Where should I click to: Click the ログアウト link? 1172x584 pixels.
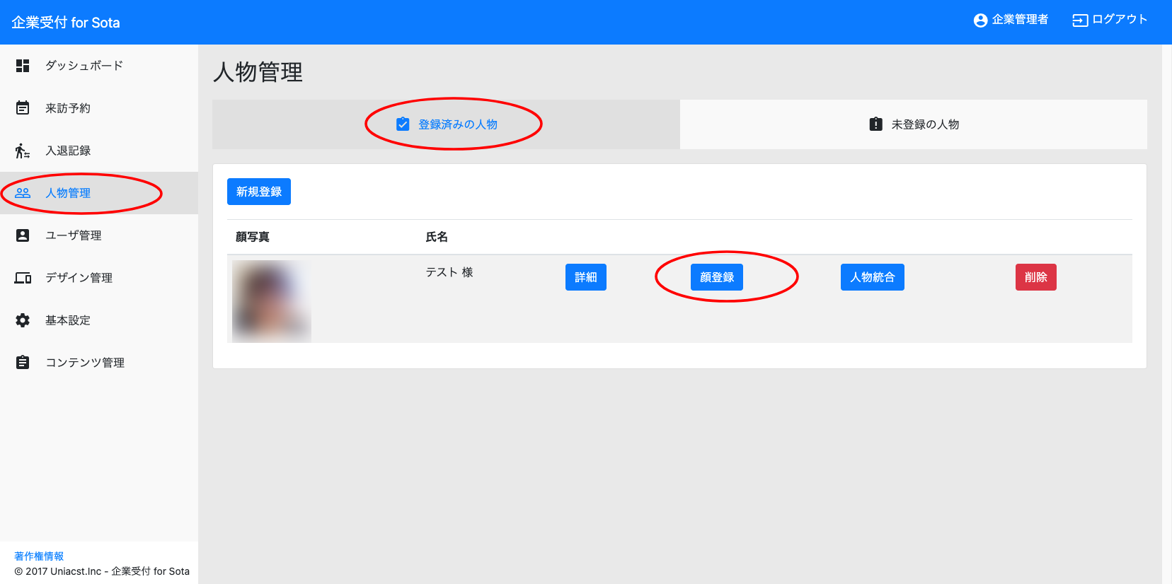click(x=1110, y=20)
